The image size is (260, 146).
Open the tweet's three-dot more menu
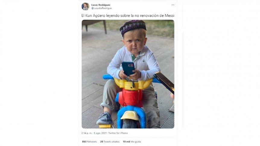click(173, 5)
